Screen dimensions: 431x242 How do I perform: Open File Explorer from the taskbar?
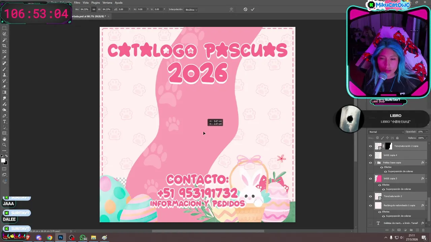[x=94, y=238]
